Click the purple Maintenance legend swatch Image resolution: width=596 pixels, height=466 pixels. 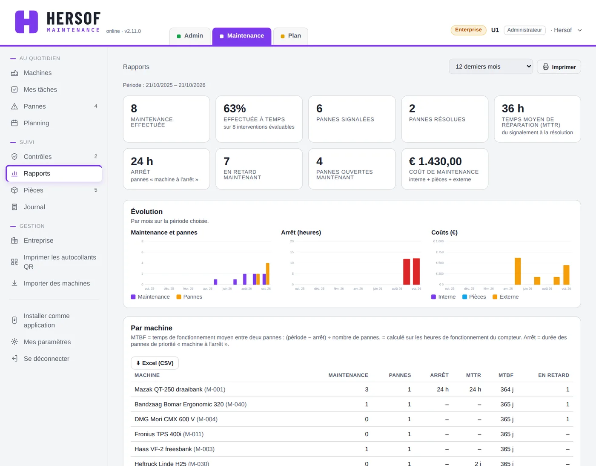click(x=133, y=297)
